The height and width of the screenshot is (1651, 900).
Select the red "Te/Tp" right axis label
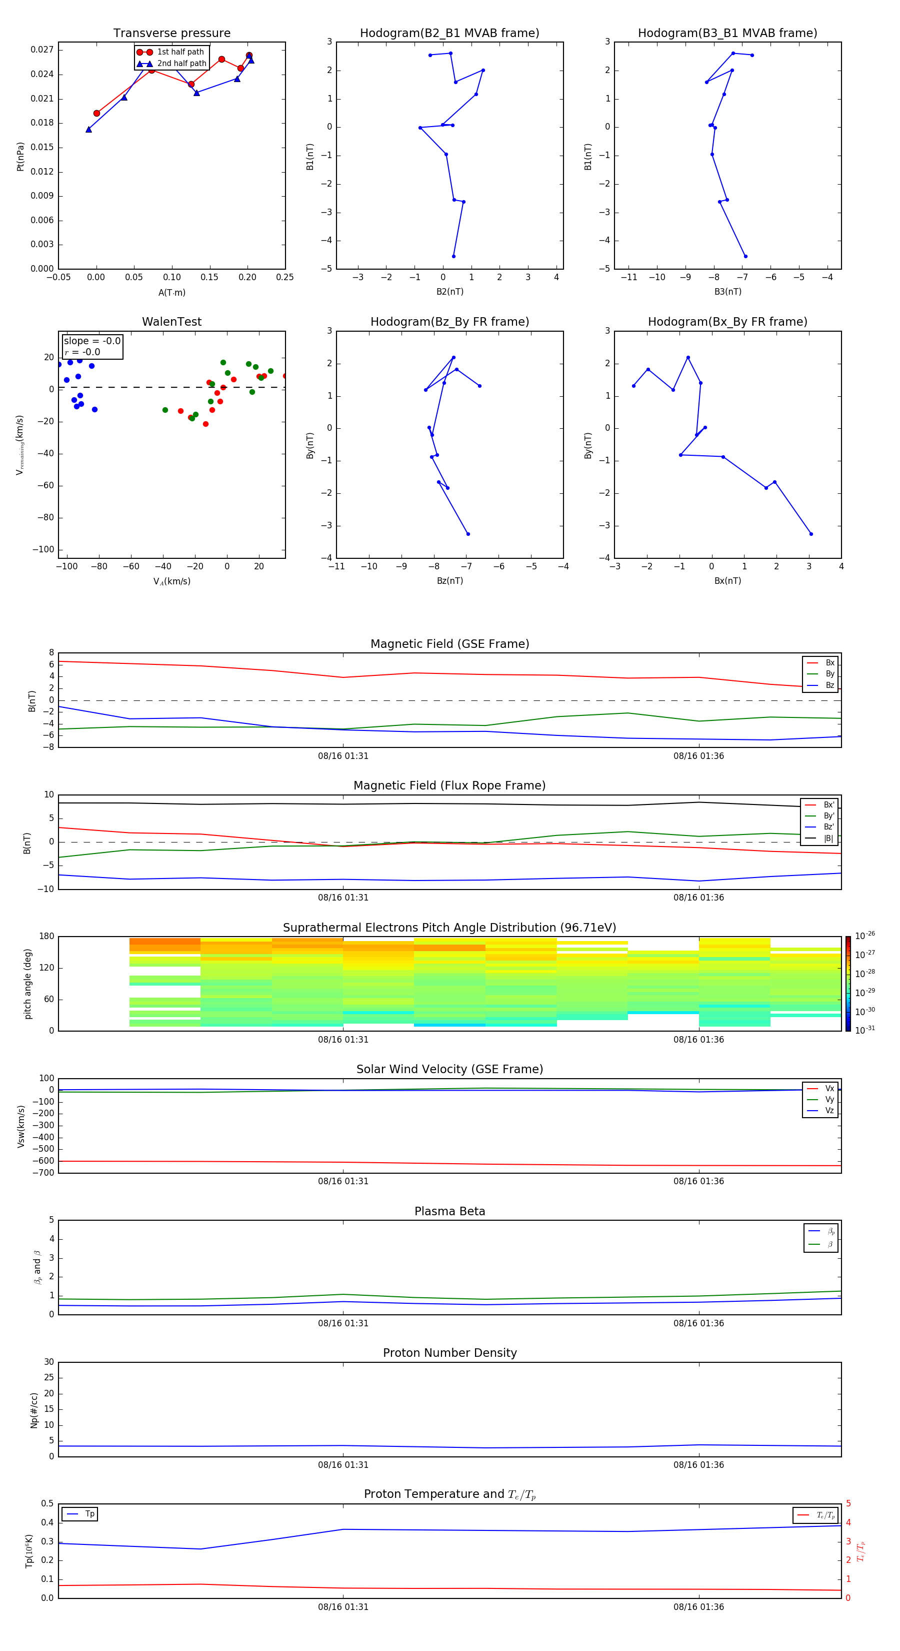pyautogui.click(x=860, y=1551)
